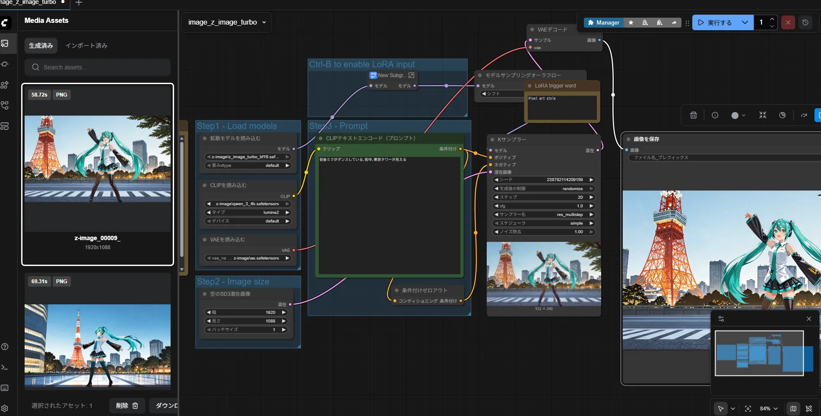Collapse the selected node with shrink icon
This screenshot has width=821, height=416.
pyautogui.click(x=762, y=115)
